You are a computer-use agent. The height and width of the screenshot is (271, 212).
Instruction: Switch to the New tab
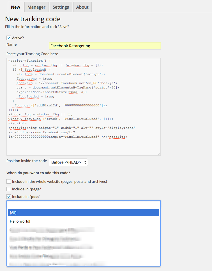coord(15,7)
